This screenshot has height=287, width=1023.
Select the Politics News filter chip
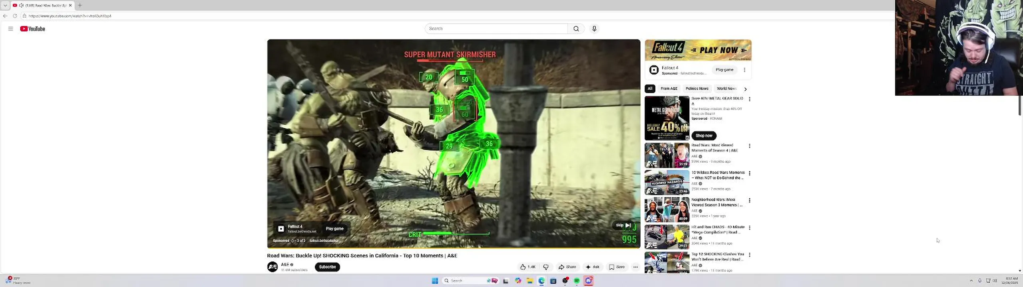pyautogui.click(x=697, y=88)
